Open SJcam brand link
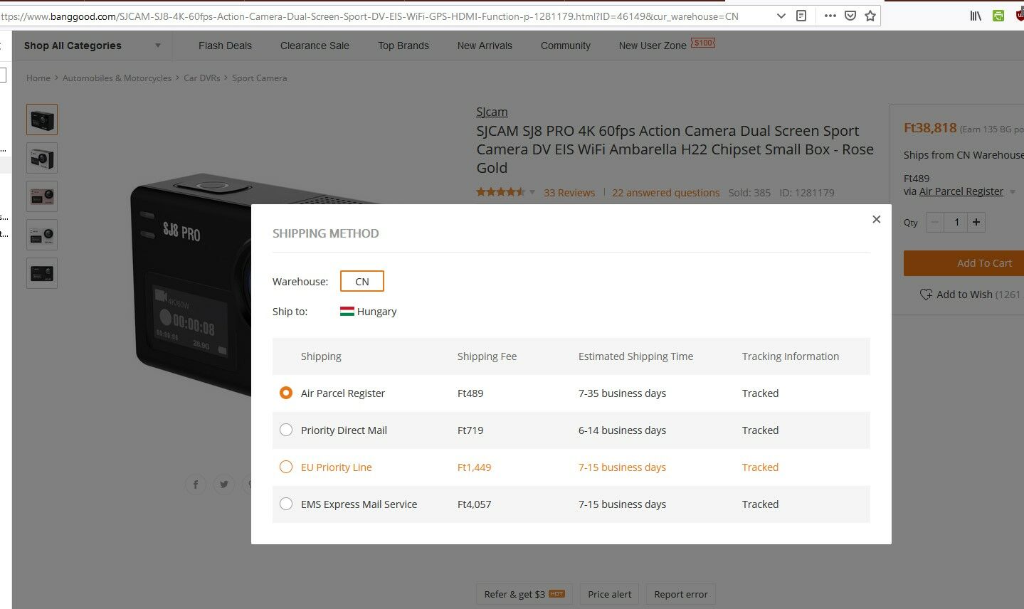The image size is (1024, 609). [x=492, y=112]
